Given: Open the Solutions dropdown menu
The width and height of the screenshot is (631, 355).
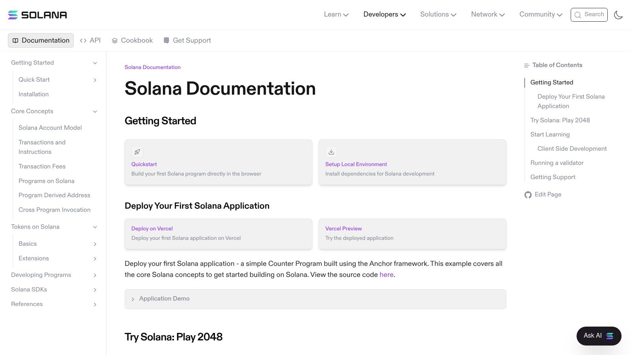Looking at the screenshot, I should [x=438, y=15].
